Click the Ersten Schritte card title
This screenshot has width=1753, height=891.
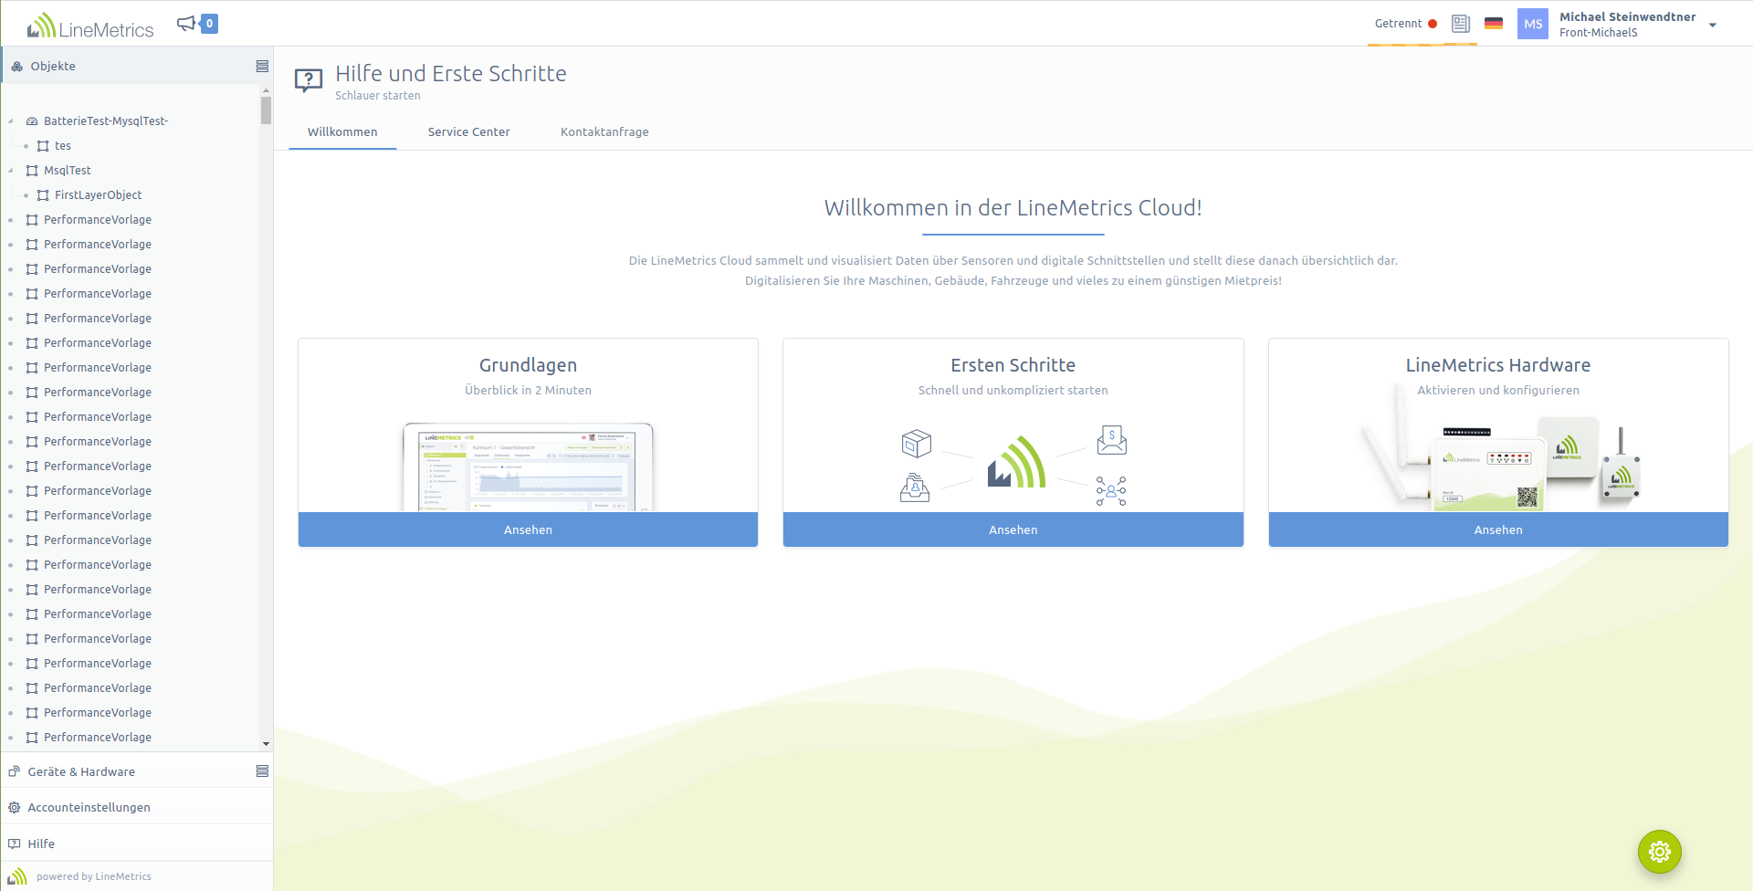click(x=1013, y=365)
